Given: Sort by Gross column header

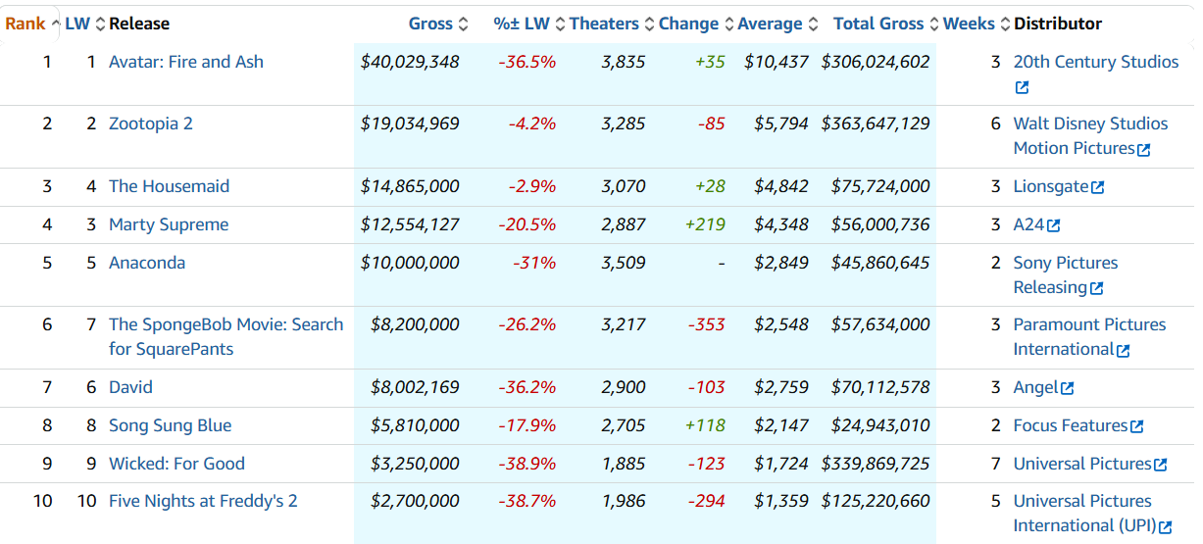Looking at the screenshot, I should coord(430,24).
